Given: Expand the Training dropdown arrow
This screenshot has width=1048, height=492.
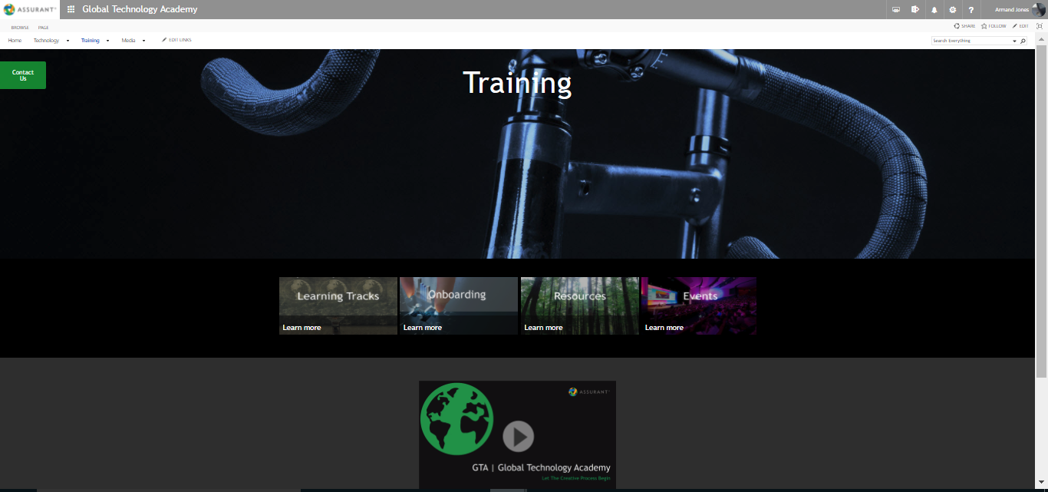Looking at the screenshot, I should tap(107, 41).
